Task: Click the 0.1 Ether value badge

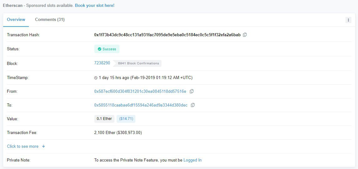Action: [104, 119]
